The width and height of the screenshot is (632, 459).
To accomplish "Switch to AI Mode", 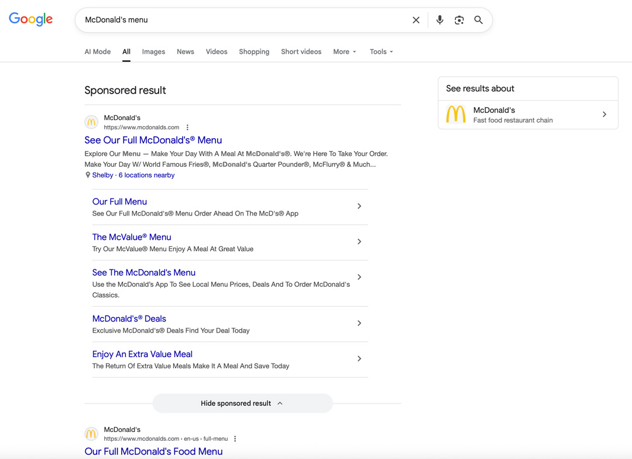I will click(x=97, y=52).
